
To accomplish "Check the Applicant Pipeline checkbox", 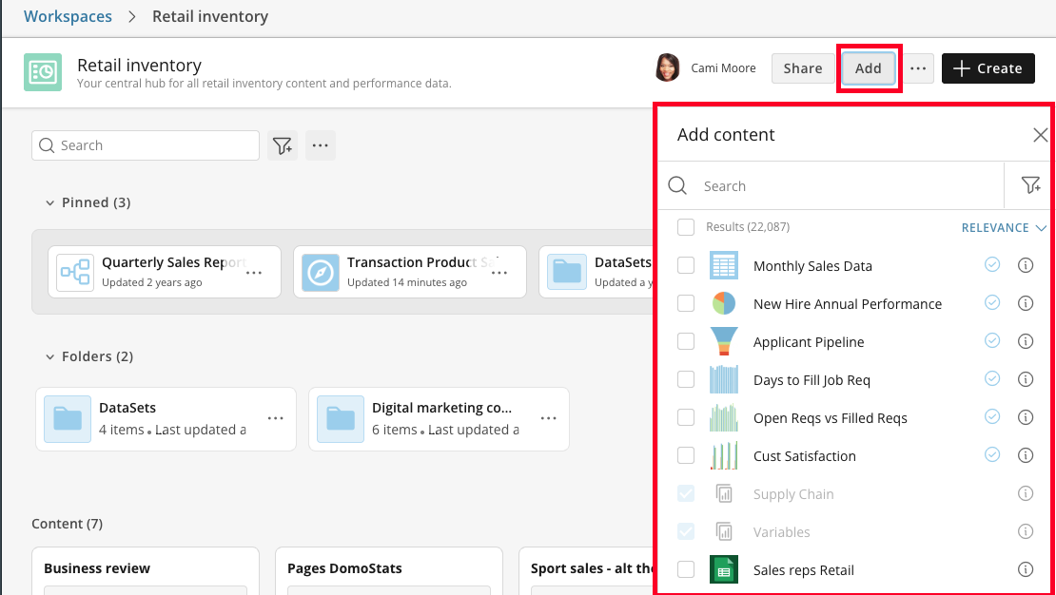I will 686,341.
